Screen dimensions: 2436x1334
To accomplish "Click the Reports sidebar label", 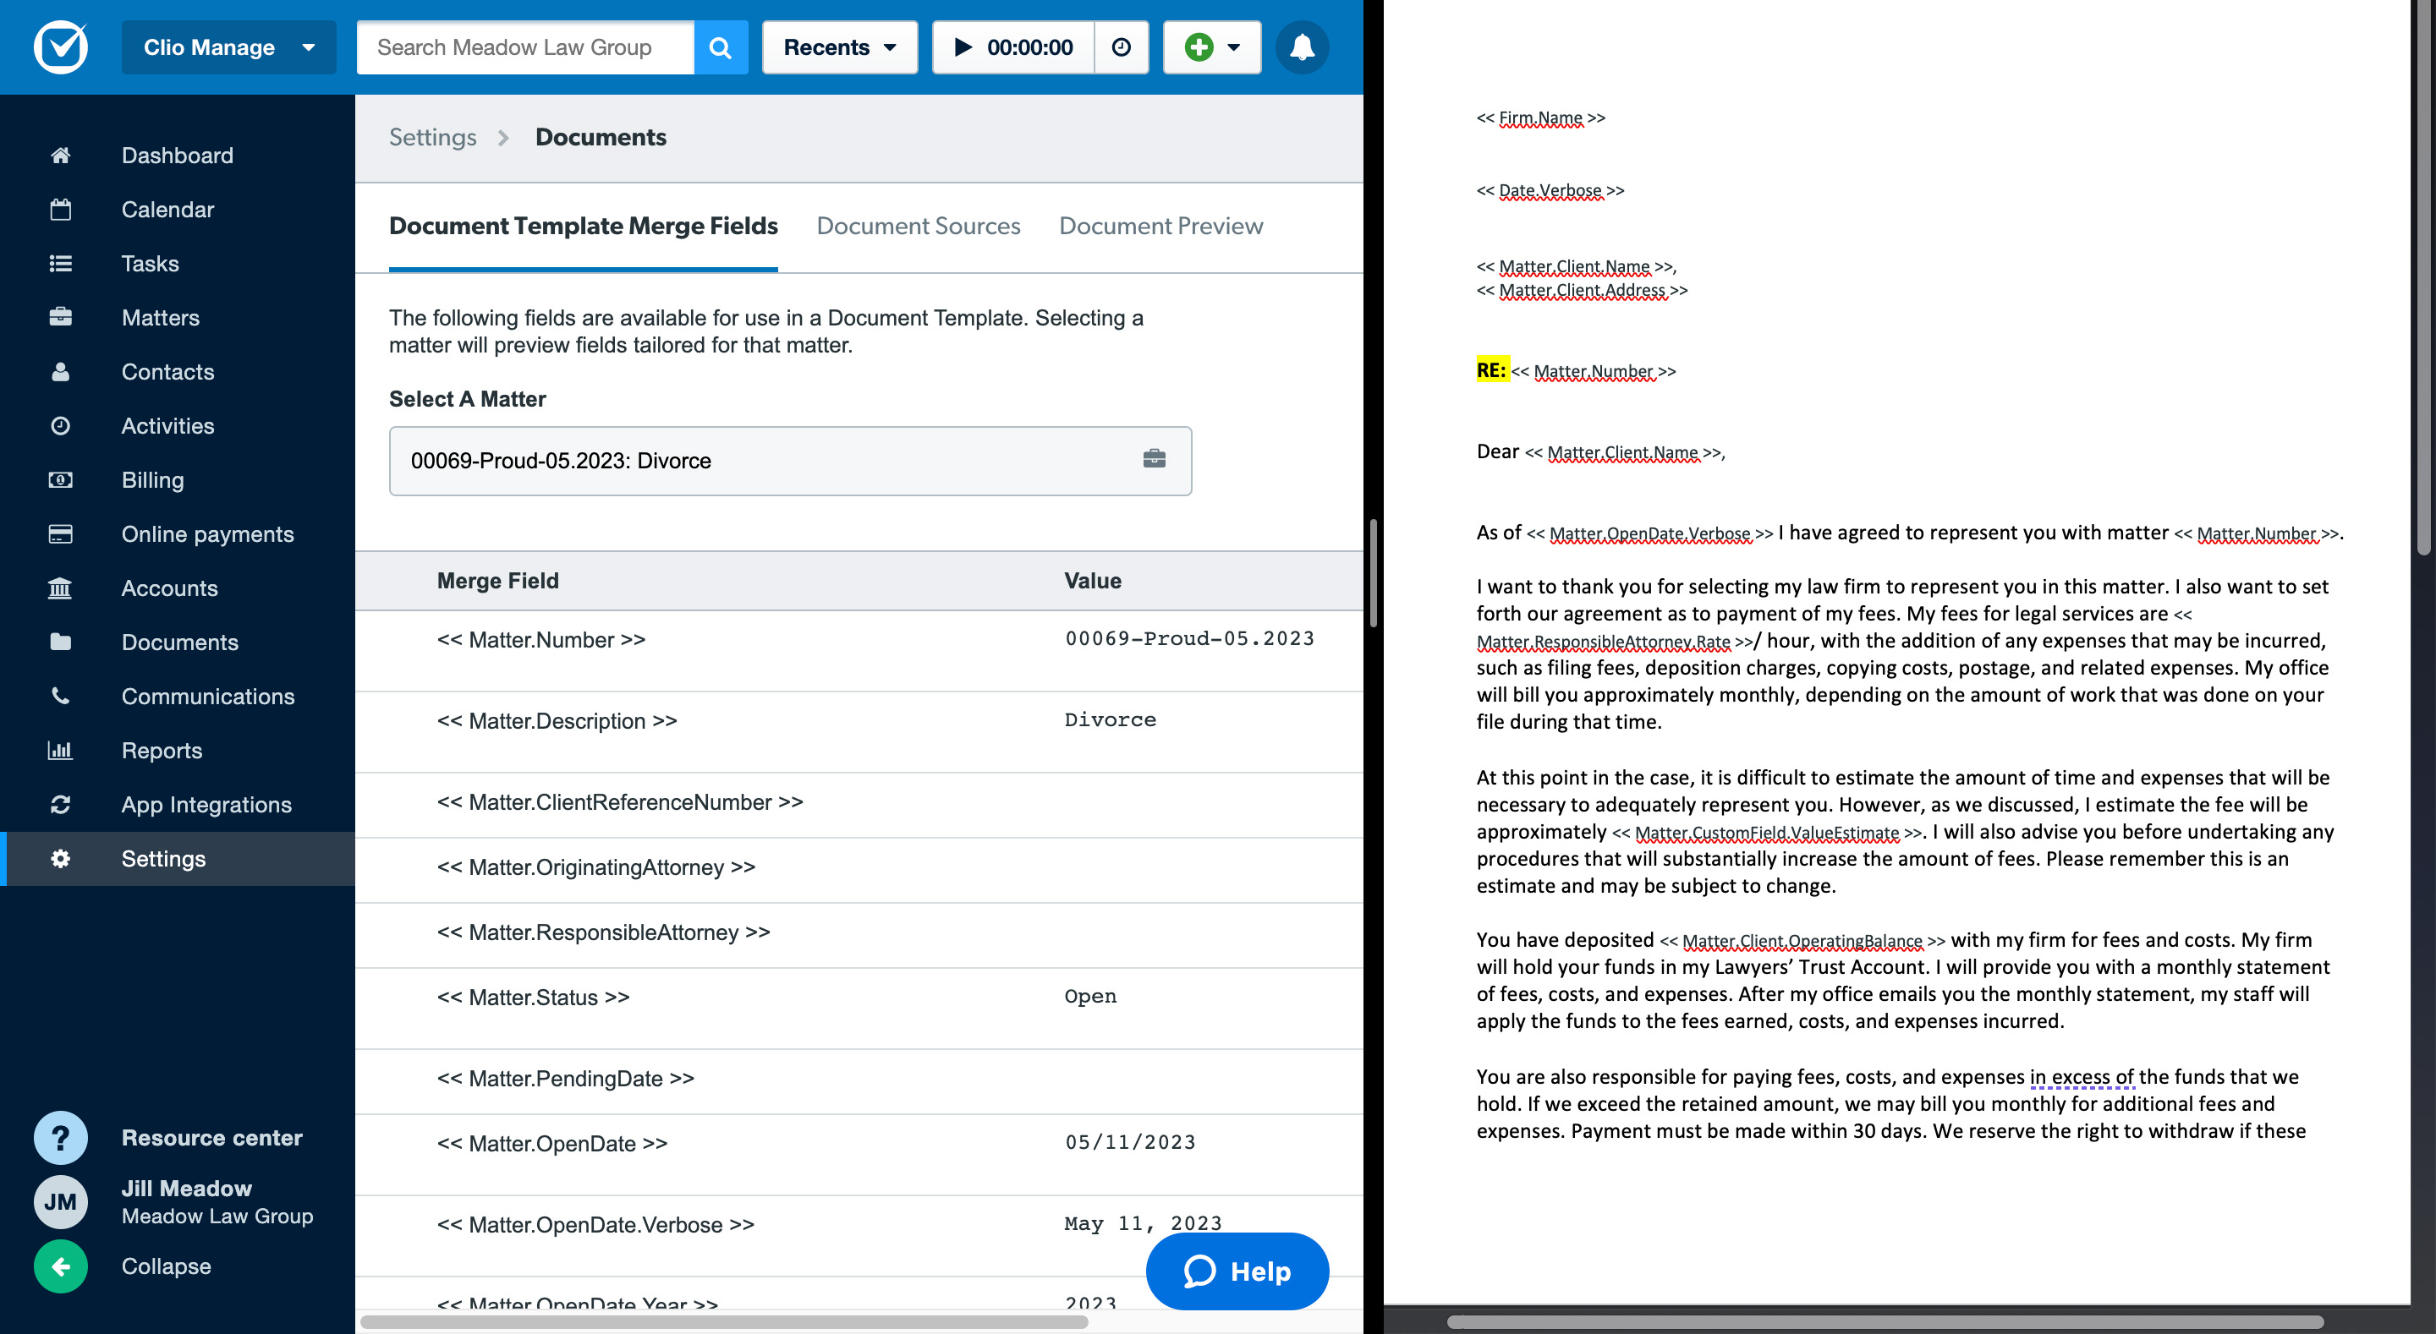I will (x=162, y=750).
